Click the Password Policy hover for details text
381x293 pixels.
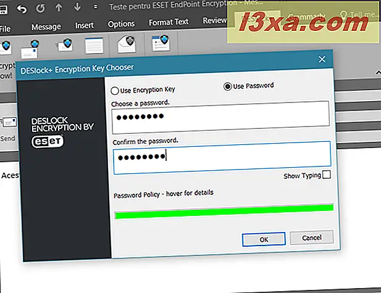click(x=163, y=194)
